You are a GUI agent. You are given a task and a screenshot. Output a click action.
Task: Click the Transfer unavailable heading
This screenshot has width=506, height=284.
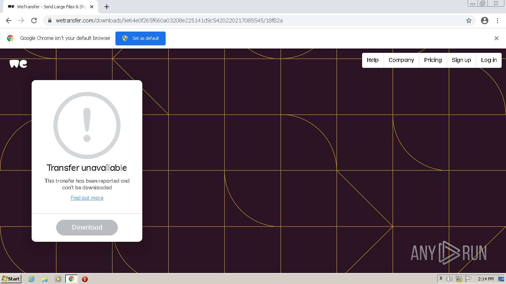click(87, 168)
